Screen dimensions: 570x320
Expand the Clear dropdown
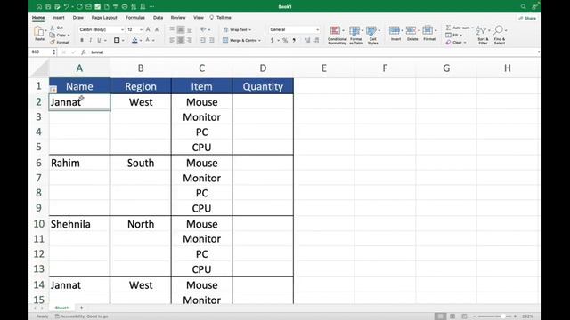(465, 43)
